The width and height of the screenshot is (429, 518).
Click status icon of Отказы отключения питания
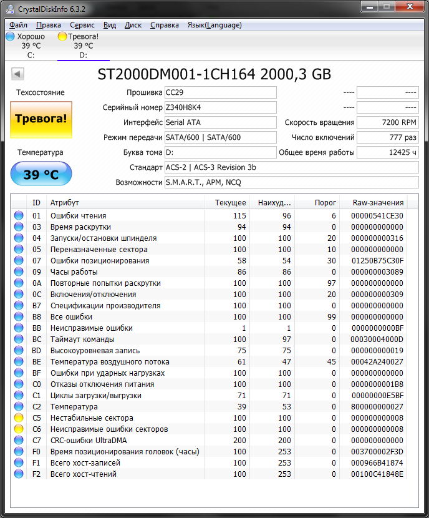pos(19,384)
